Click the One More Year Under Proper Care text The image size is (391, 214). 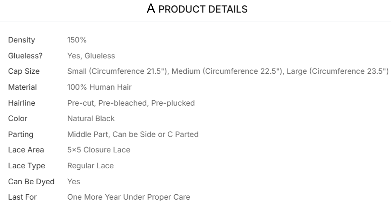coord(129,197)
